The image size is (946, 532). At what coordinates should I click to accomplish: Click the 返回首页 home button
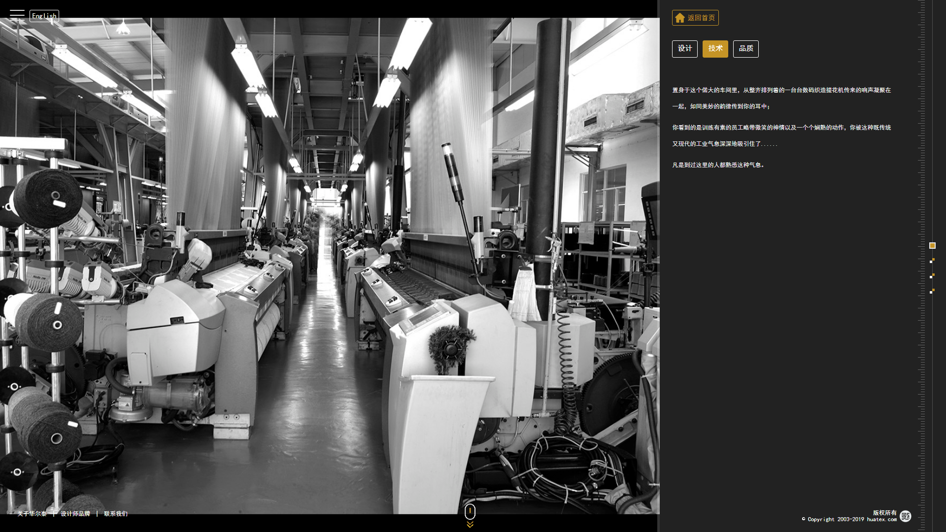pos(695,18)
